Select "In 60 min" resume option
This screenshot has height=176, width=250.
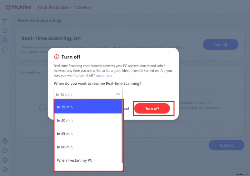click(88, 147)
